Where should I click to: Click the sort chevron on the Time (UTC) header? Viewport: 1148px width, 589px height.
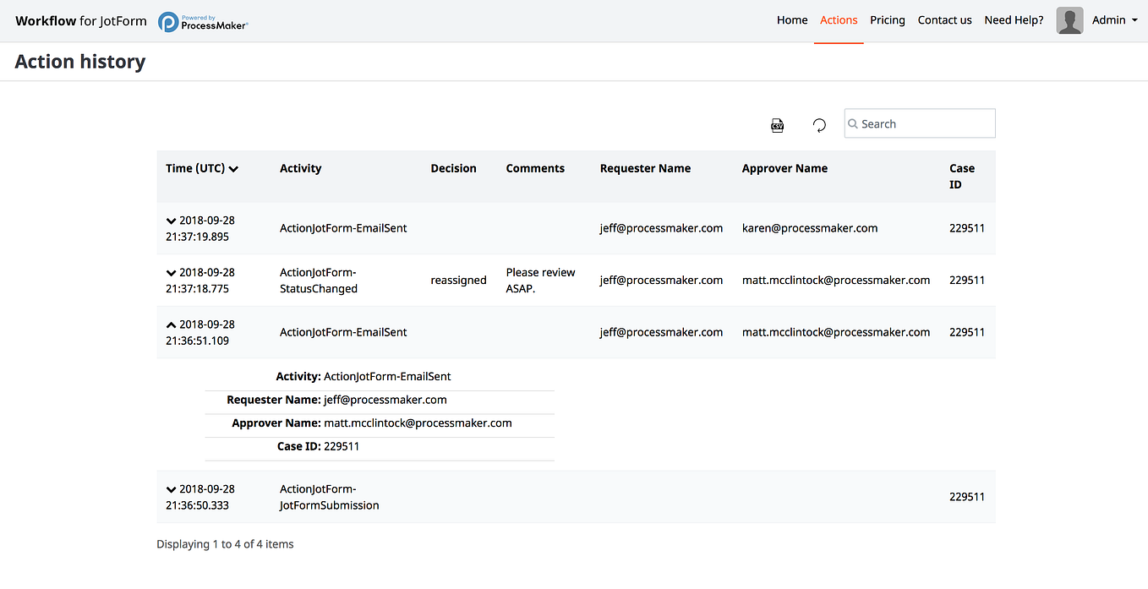pyautogui.click(x=233, y=168)
